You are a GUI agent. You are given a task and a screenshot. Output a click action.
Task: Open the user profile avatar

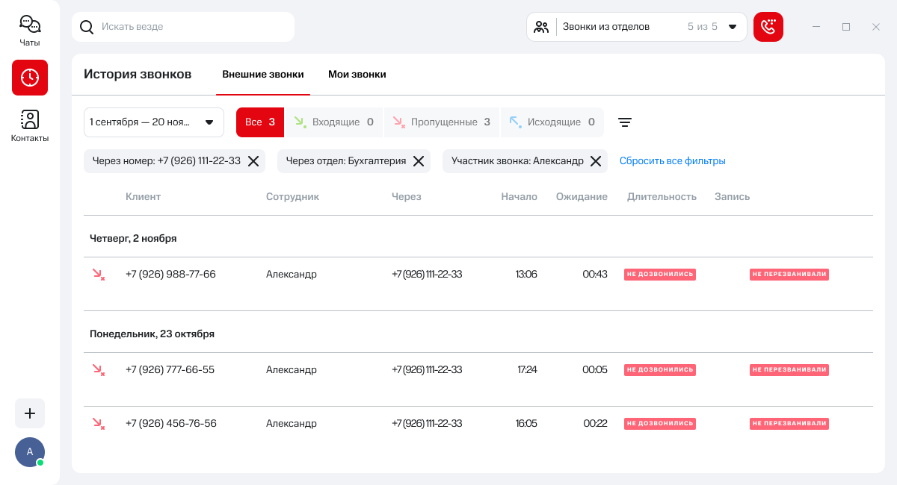tap(30, 451)
